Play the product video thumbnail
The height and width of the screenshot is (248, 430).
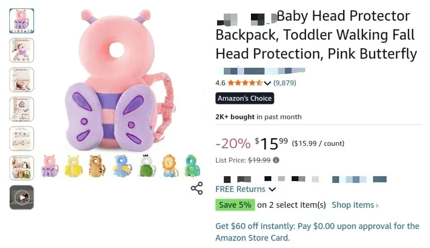click(x=22, y=197)
